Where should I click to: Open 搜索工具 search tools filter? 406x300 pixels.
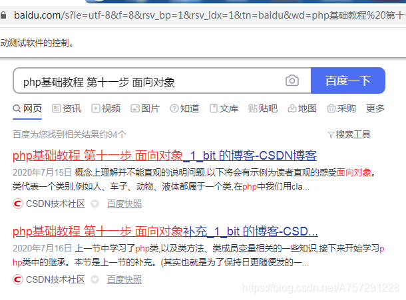click(349, 134)
